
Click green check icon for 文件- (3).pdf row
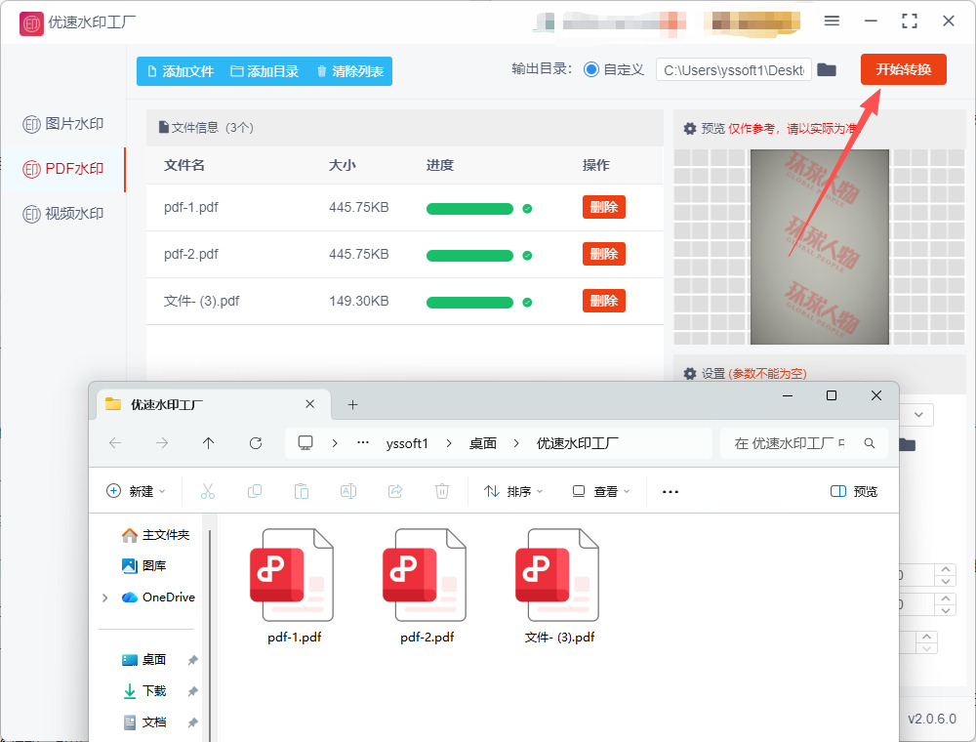click(527, 303)
